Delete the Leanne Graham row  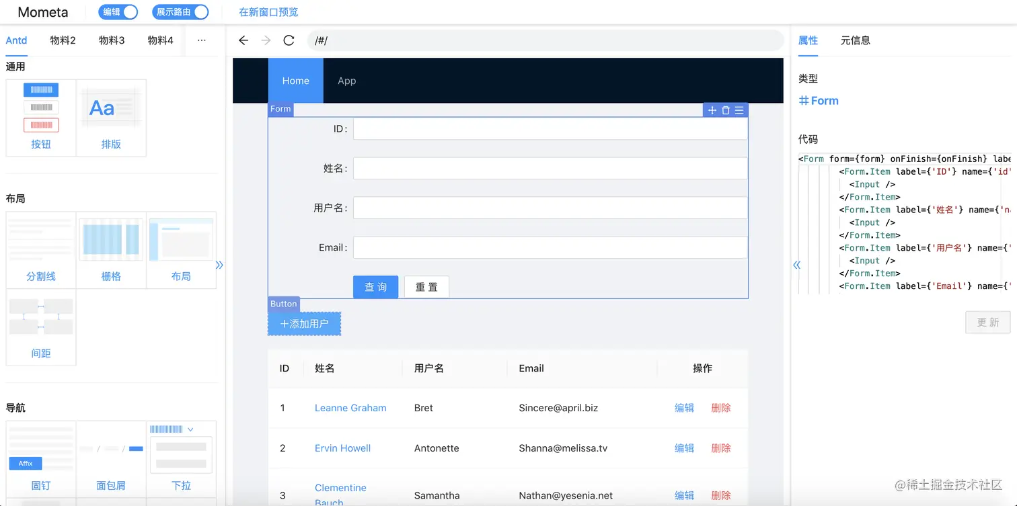tap(721, 408)
